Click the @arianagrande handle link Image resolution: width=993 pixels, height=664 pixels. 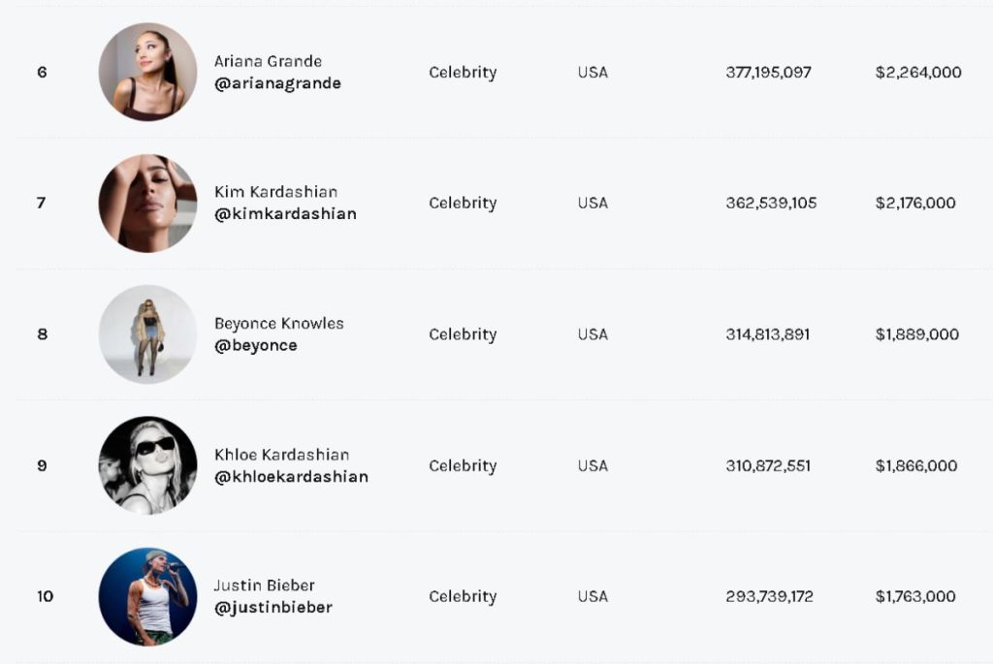(x=277, y=83)
